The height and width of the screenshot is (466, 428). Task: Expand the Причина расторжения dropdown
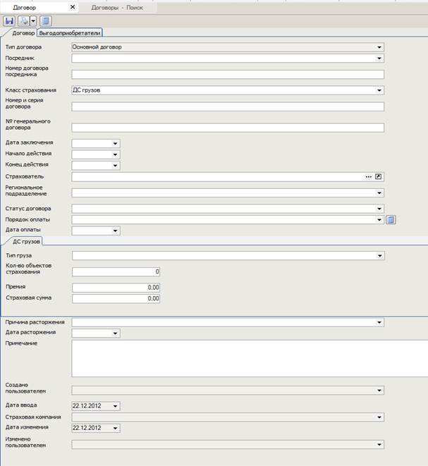pyautogui.click(x=379, y=322)
